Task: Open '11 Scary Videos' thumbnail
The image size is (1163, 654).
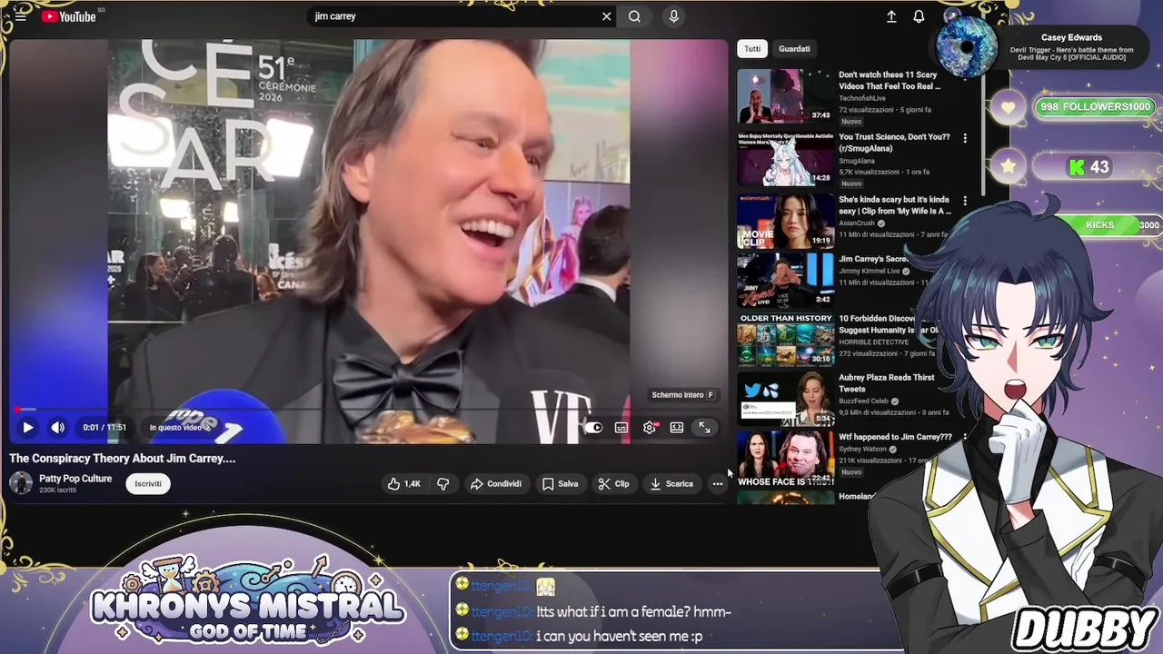Action: (785, 95)
